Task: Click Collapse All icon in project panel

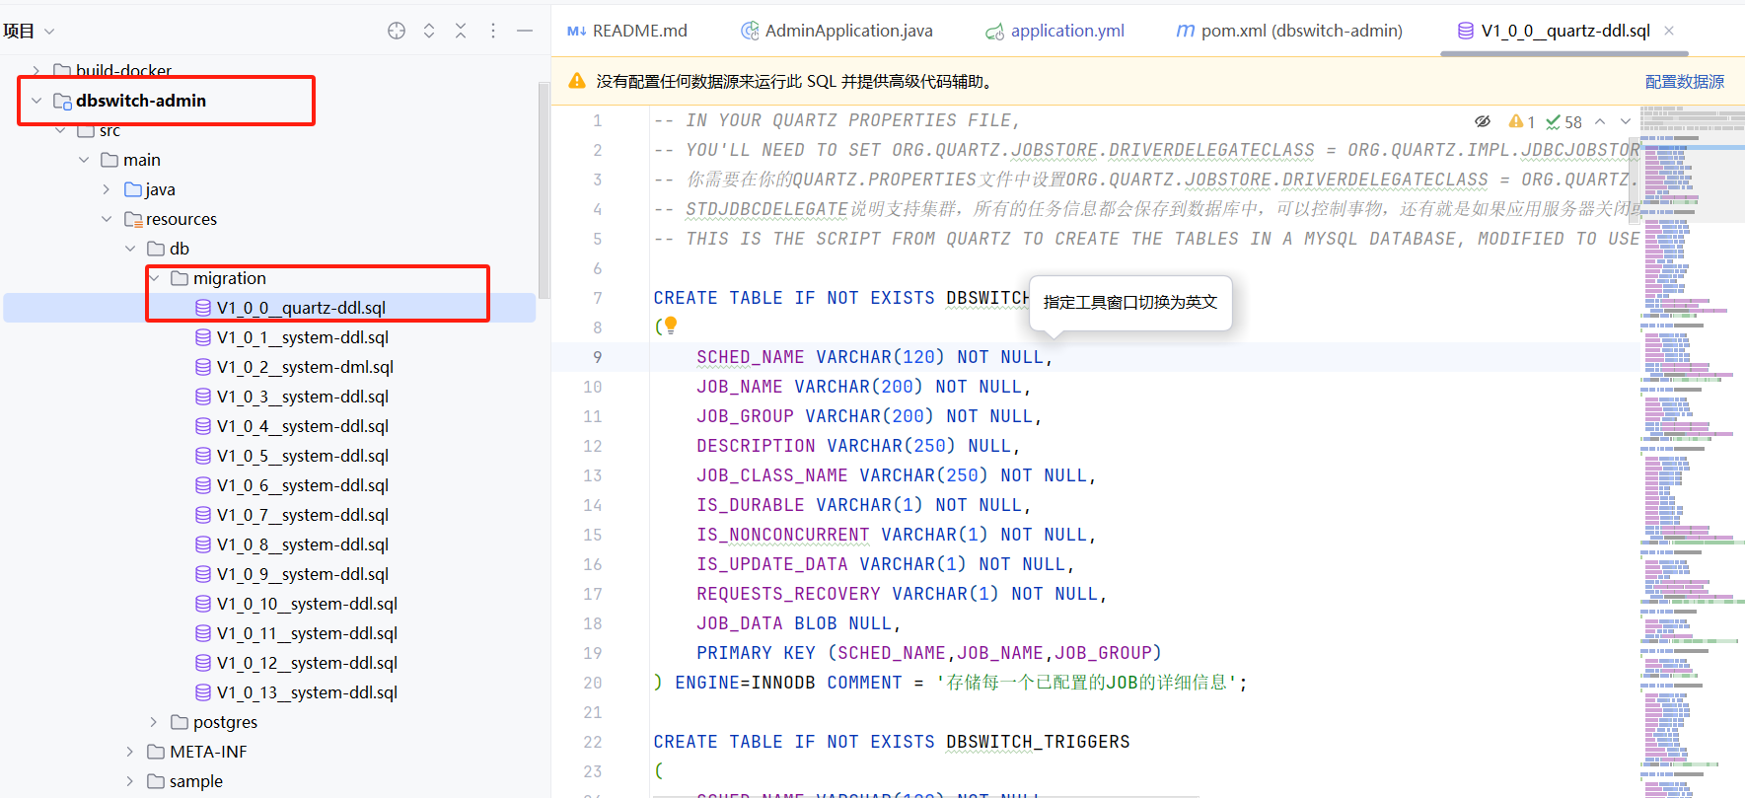Action: pyautogui.click(x=461, y=31)
